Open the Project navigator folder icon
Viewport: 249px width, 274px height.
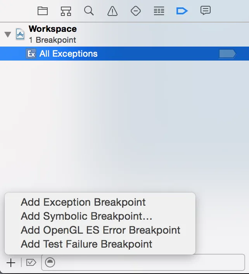click(43, 11)
